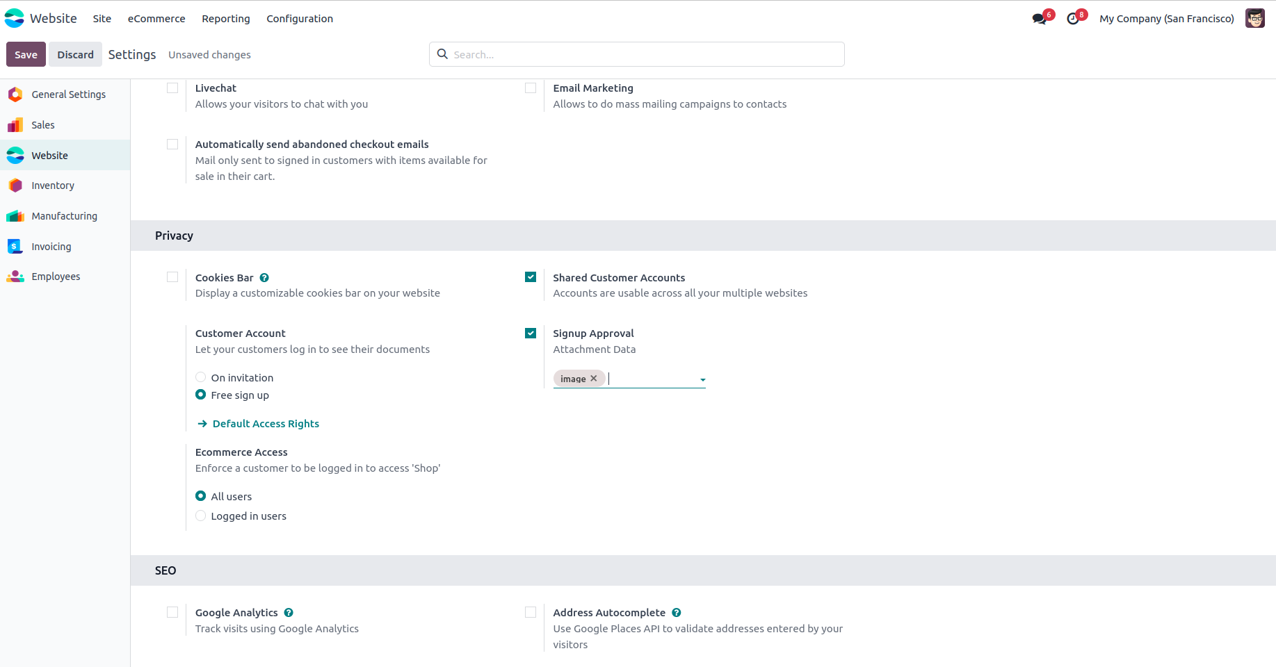The image size is (1276, 667).
Task: Remove the image tag with its X
Action: pos(594,379)
